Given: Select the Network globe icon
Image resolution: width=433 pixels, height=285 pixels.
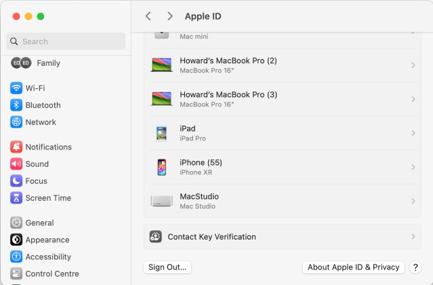Looking at the screenshot, I should [16, 122].
